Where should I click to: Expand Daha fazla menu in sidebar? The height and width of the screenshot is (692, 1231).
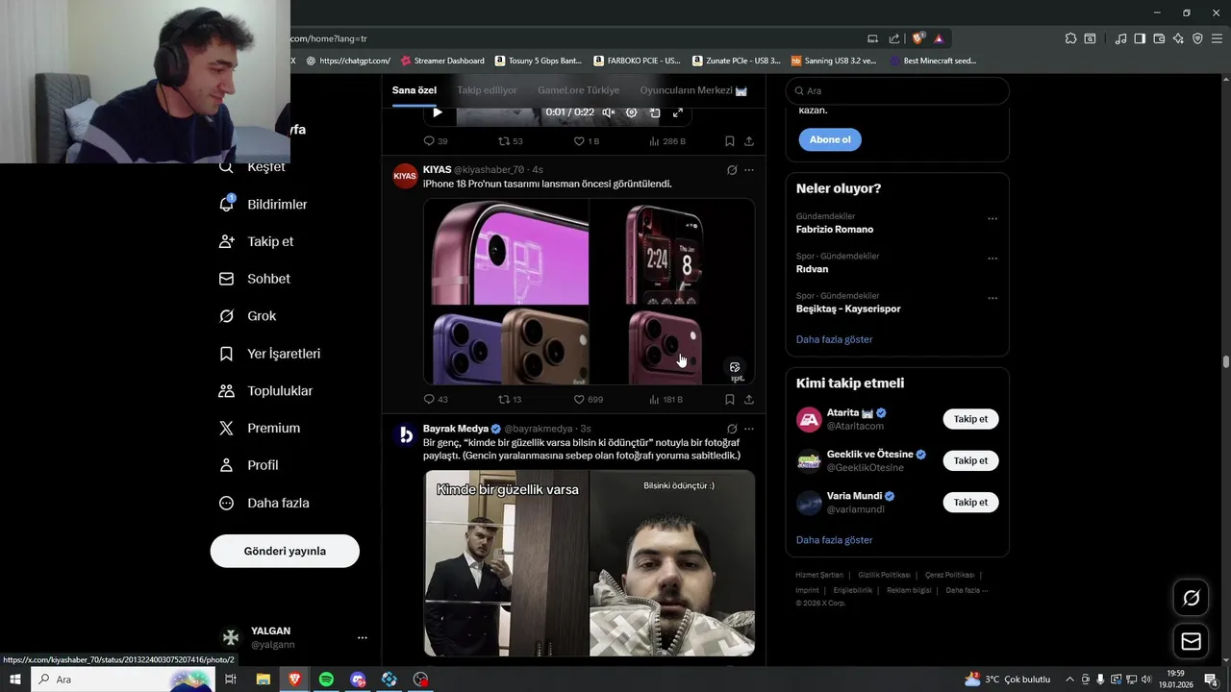pos(264,503)
